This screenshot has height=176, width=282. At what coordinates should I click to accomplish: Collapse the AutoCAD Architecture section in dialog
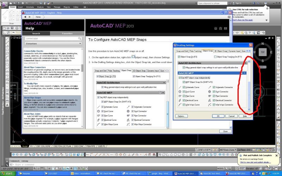[245, 63]
